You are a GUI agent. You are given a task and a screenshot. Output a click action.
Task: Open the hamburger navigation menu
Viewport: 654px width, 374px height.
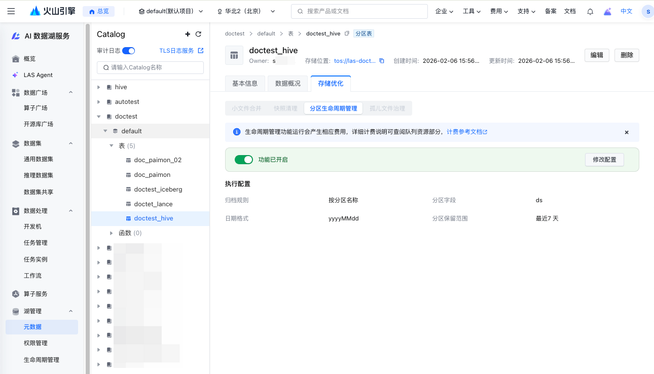click(x=11, y=11)
